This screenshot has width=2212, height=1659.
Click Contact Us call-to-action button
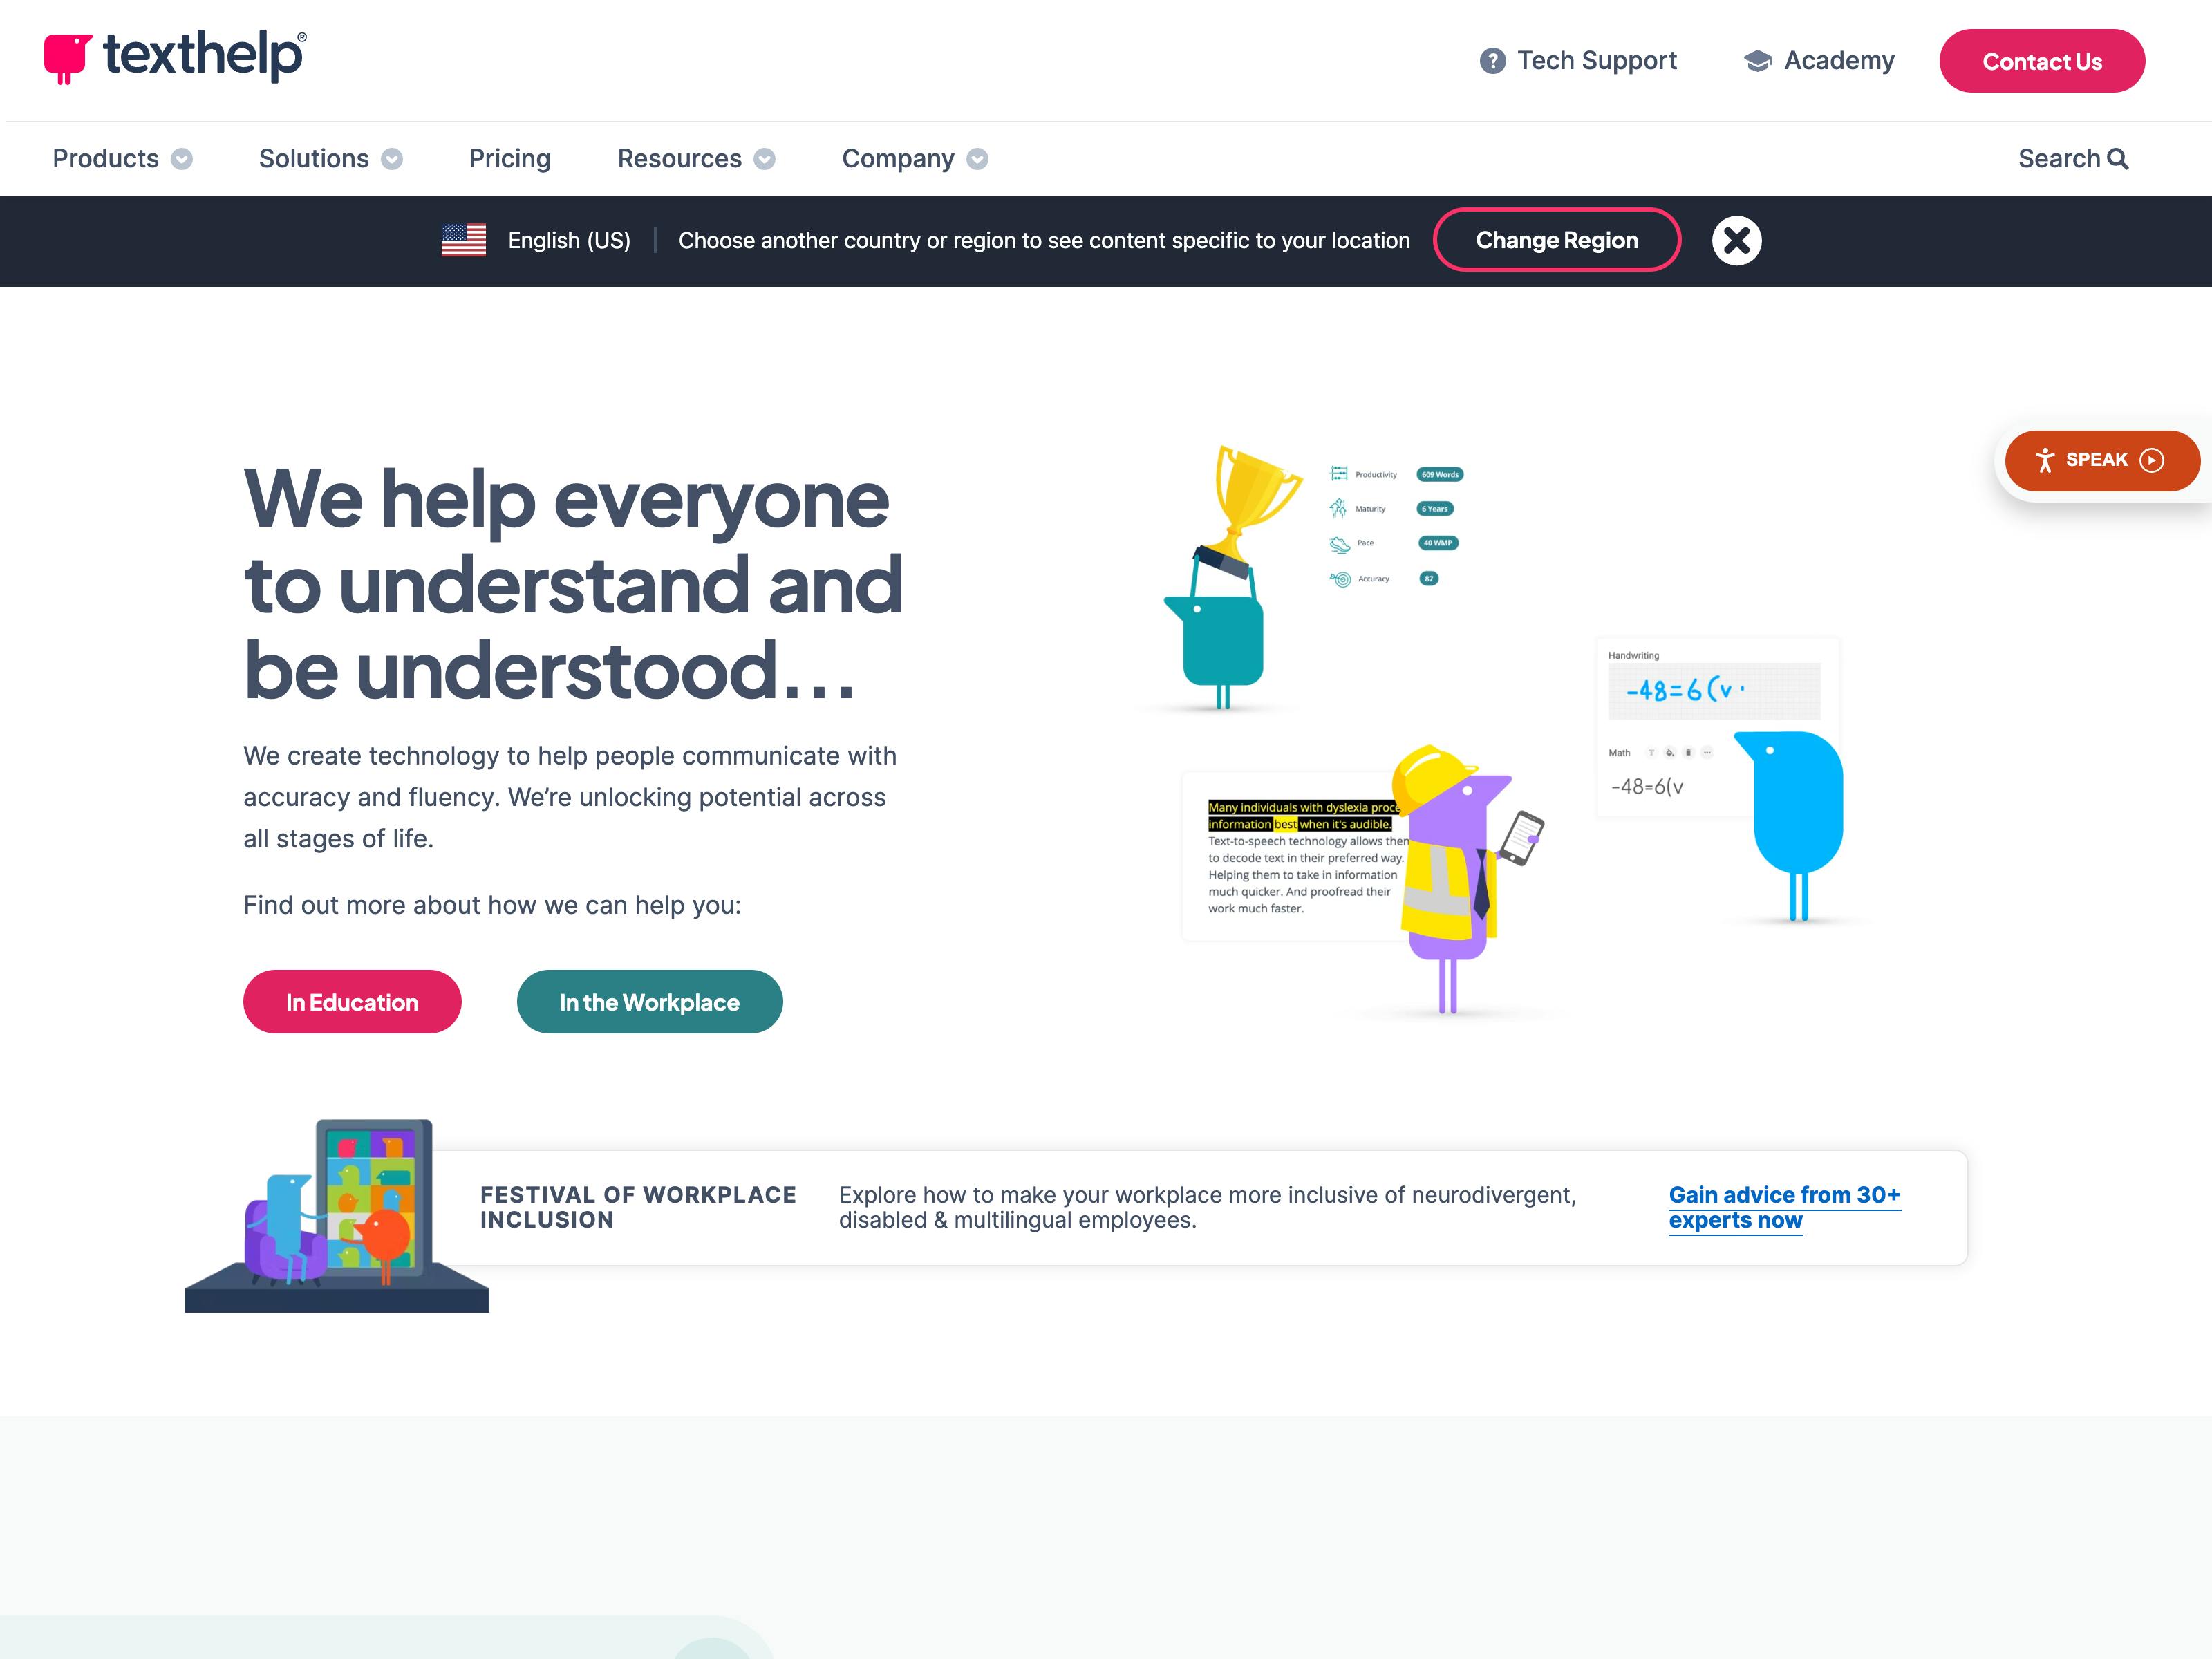2043,61
